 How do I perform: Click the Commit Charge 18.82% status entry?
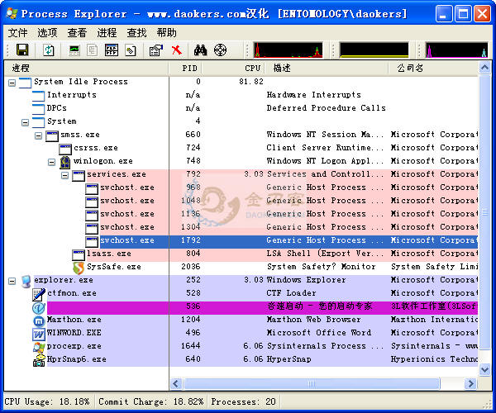click(150, 401)
